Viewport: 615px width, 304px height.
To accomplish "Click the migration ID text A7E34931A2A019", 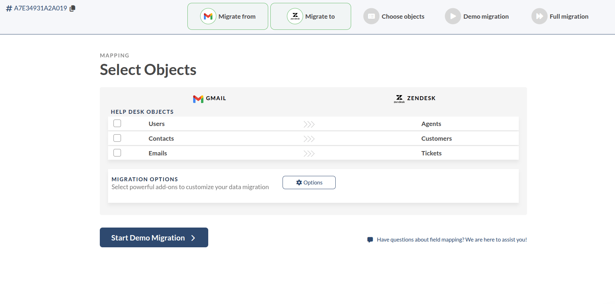I will click(x=41, y=8).
